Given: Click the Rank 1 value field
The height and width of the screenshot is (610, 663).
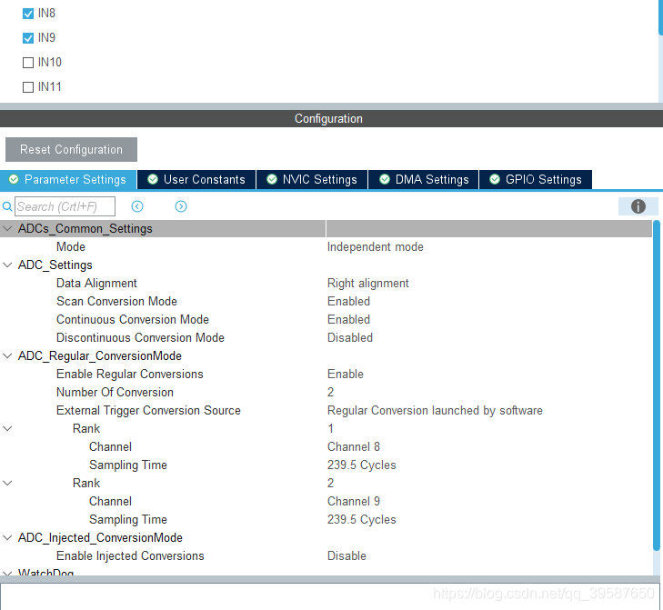Looking at the screenshot, I should click(x=330, y=429).
